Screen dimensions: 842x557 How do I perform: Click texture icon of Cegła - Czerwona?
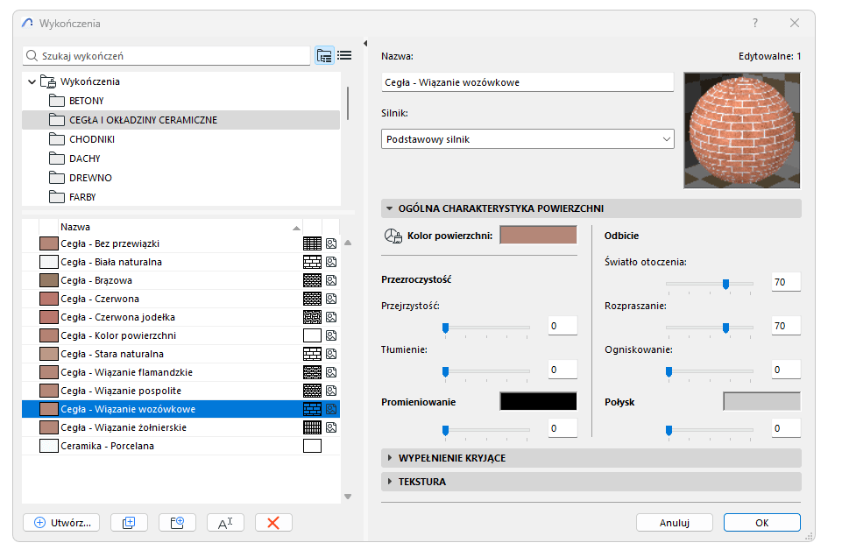point(331,299)
